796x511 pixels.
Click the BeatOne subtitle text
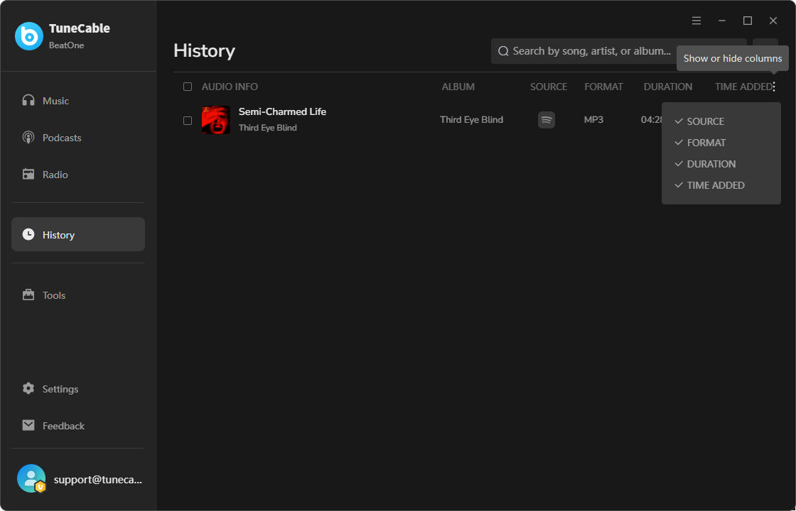pos(67,45)
